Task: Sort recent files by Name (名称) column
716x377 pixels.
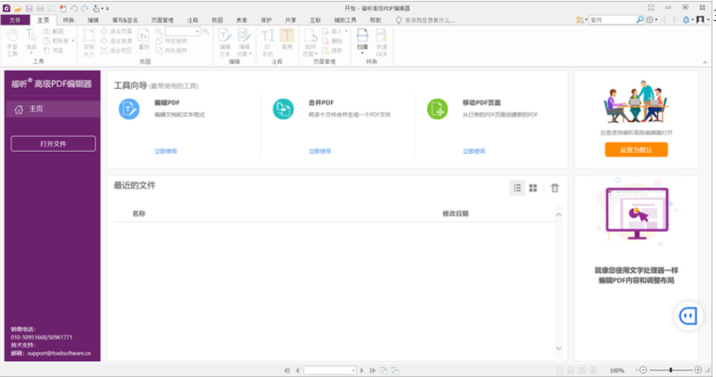Action: click(x=139, y=214)
